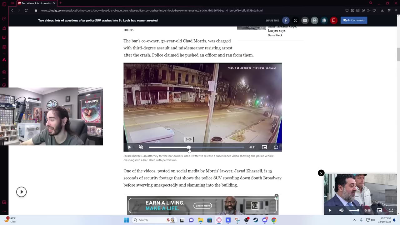Open File Explorer from taskbar

(x=200, y=220)
